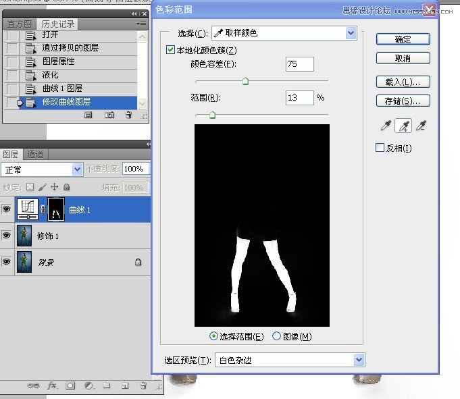Open the History panel flyout menu icon

pos(141,24)
